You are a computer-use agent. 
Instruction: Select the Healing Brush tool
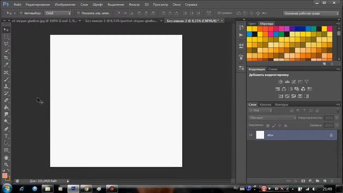pyautogui.click(x=6, y=72)
